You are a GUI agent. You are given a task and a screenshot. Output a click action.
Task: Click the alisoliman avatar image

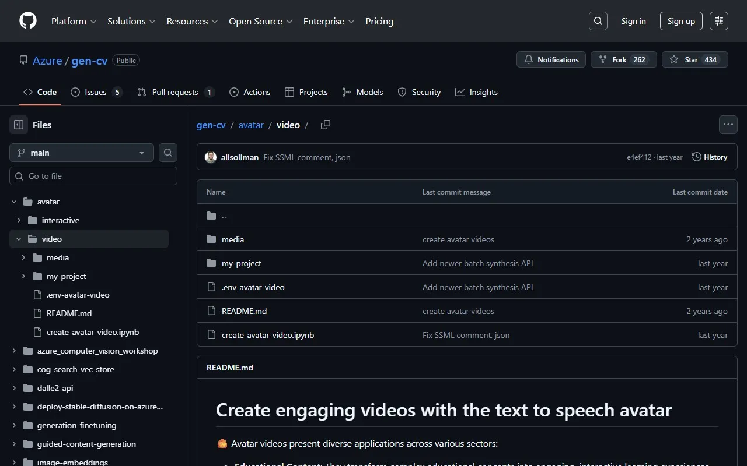coord(211,157)
